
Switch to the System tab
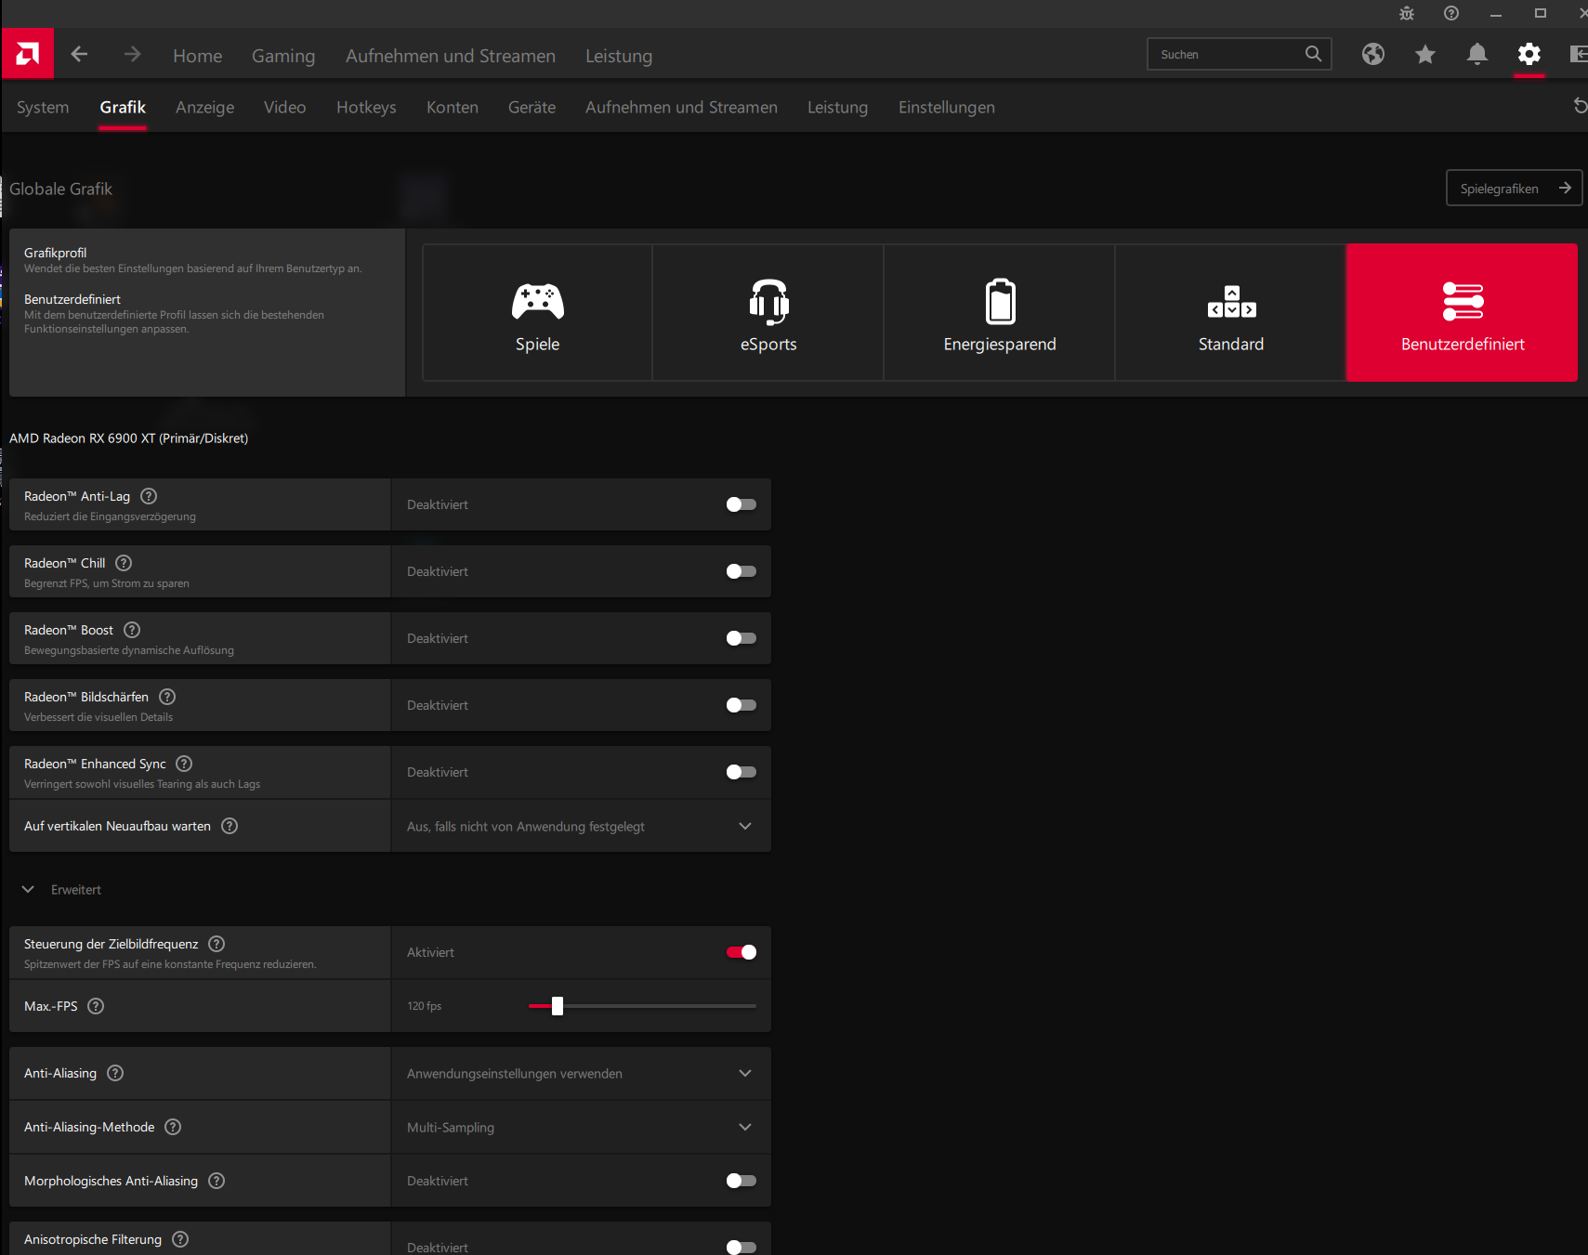[43, 107]
